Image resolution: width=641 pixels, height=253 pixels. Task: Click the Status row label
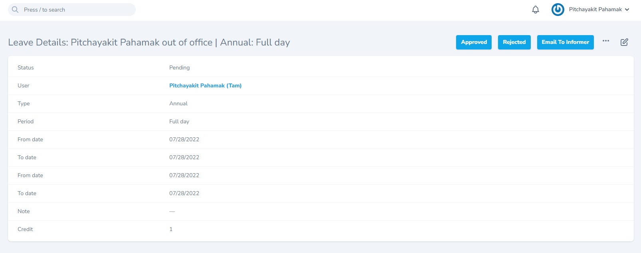pyautogui.click(x=26, y=67)
